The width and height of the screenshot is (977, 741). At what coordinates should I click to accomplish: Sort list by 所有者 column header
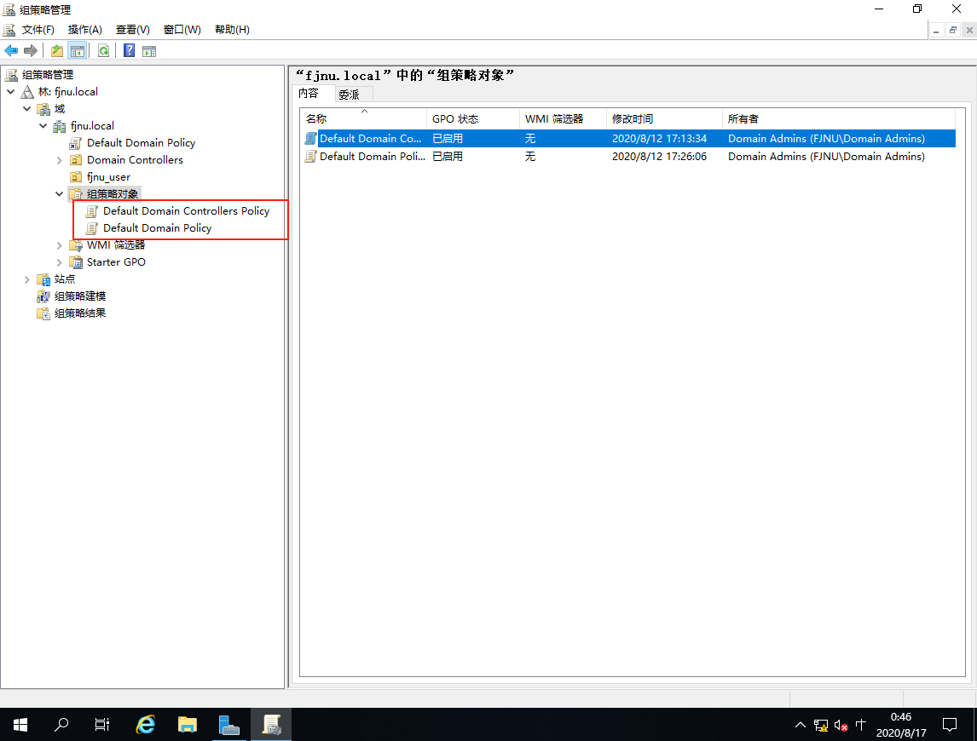pyautogui.click(x=839, y=118)
